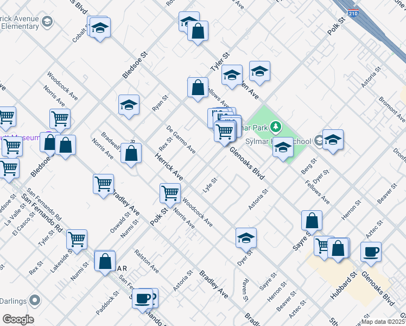This screenshot has height=326, width=406.
Task: Click the Paddock St street label
Action: point(107,303)
